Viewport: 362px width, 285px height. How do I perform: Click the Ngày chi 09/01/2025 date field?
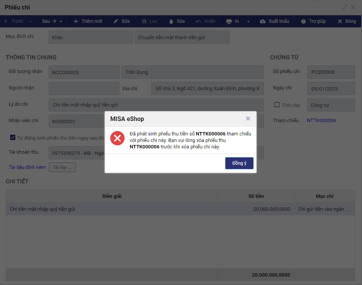pyautogui.click(x=331, y=88)
